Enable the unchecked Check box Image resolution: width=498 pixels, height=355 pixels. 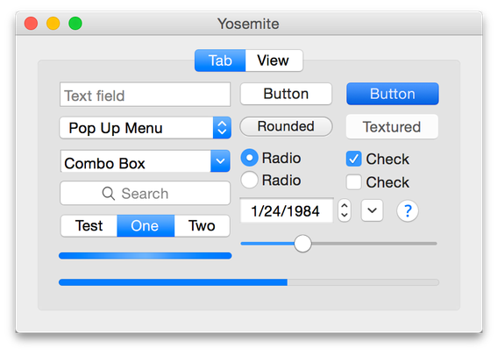pyautogui.click(x=354, y=182)
